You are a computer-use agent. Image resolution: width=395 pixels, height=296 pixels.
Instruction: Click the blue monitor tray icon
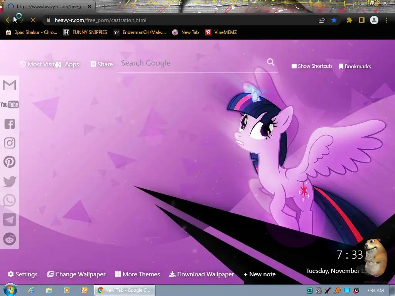click(347, 290)
